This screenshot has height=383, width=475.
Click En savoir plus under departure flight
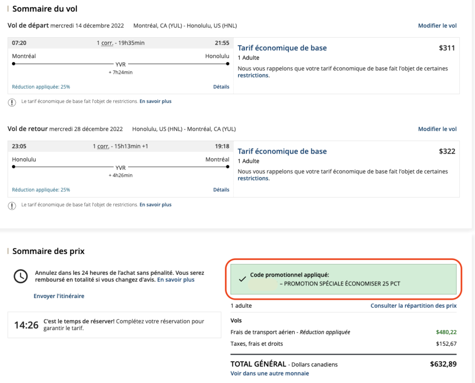[x=155, y=101]
